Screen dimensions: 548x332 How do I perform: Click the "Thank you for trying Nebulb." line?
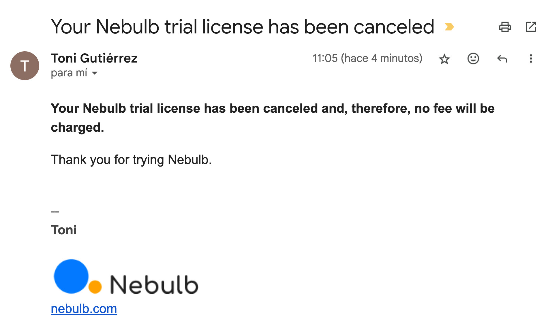coord(131,159)
